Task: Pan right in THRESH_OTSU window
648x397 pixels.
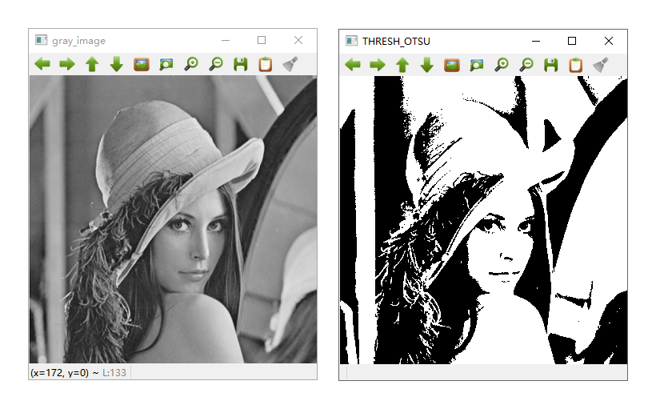Action: pos(378,65)
